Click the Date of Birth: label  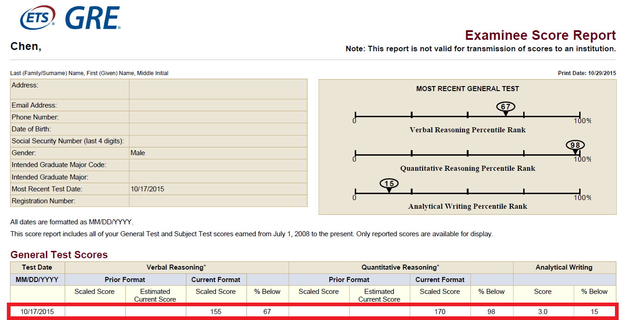(x=31, y=129)
